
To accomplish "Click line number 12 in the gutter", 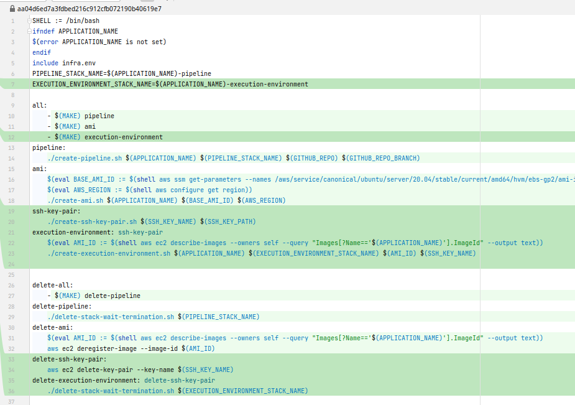I will coord(12,137).
